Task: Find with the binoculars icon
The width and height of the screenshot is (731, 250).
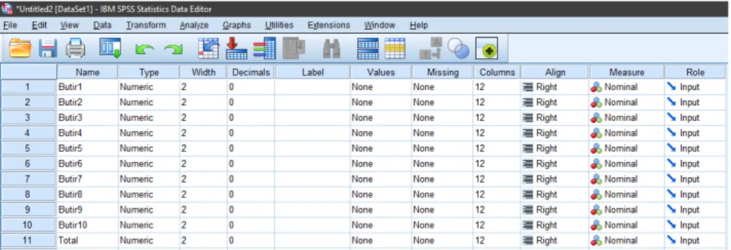Action: pos(332,49)
